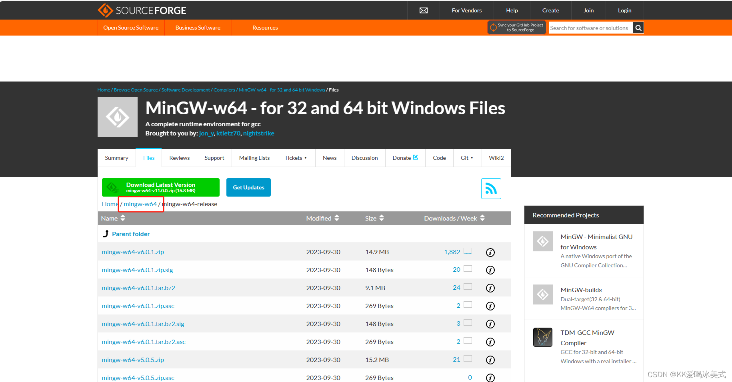Viewport: 732px width, 382px height.
Task: Click Create in top bar
Action: pos(551,10)
